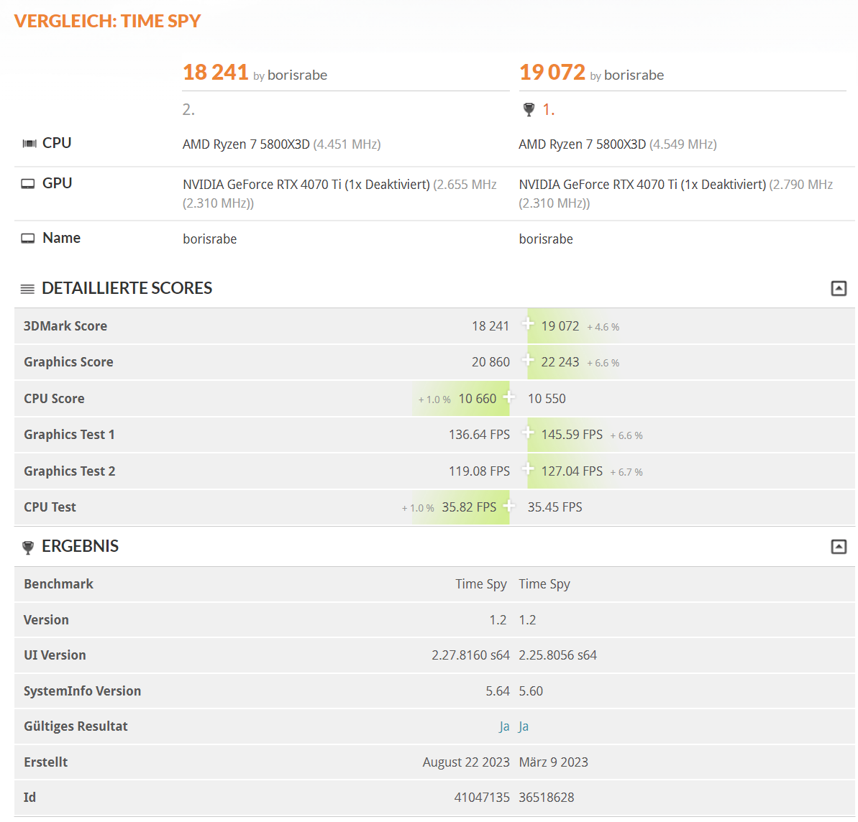
Task: Click the 'Benchmark' row label
Action: 58,583
